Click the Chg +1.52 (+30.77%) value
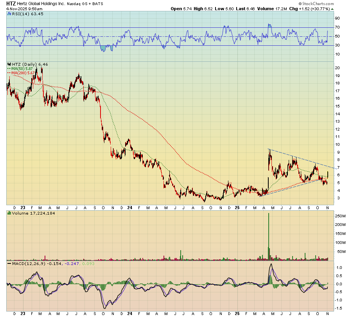 [310, 9]
